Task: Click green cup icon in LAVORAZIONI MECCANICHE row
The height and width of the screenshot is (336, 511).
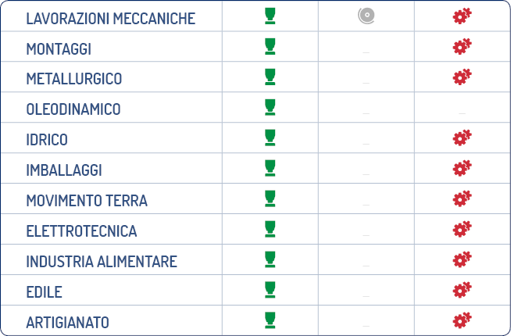Action: click(270, 16)
